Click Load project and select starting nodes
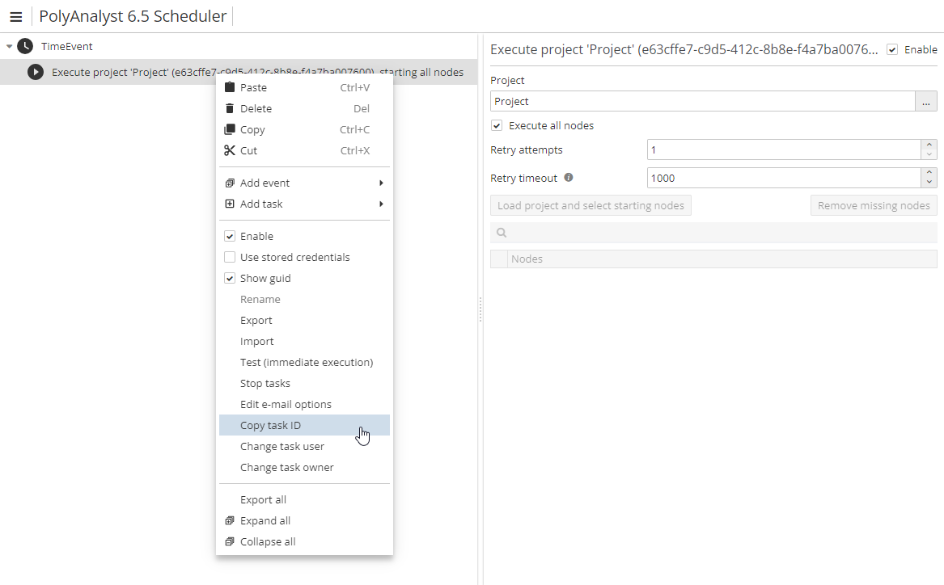This screenshot has height=585, width=944. coord(591,205)
